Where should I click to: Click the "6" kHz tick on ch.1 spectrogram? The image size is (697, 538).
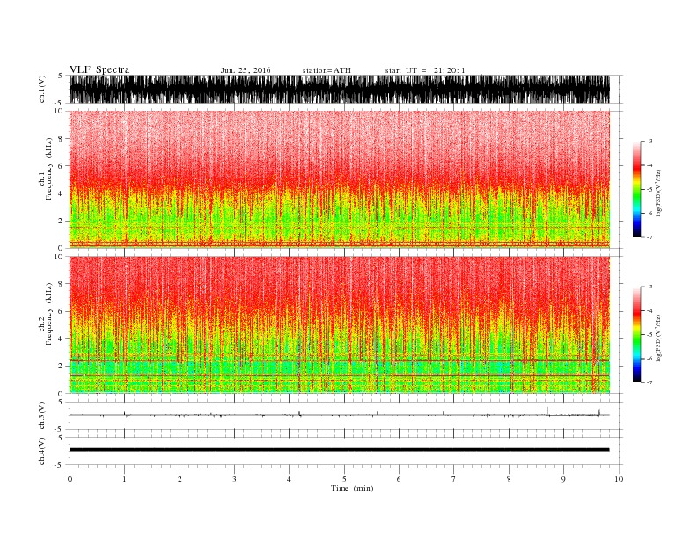61,165
